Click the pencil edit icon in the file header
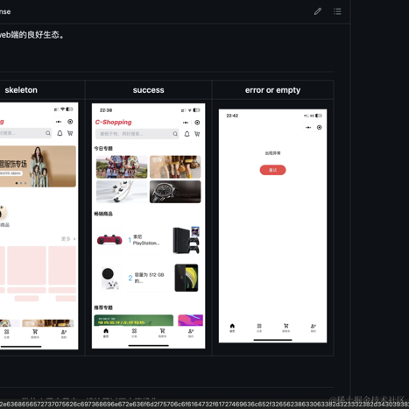The image size is (409, 409). [318, 11]
